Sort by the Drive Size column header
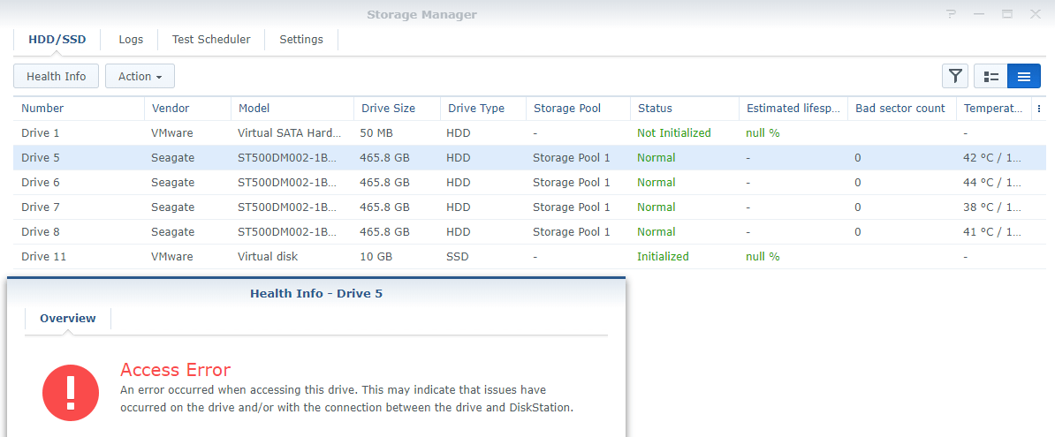The height and width of the screenshot is (437, 1055). [x=388, y=109]
